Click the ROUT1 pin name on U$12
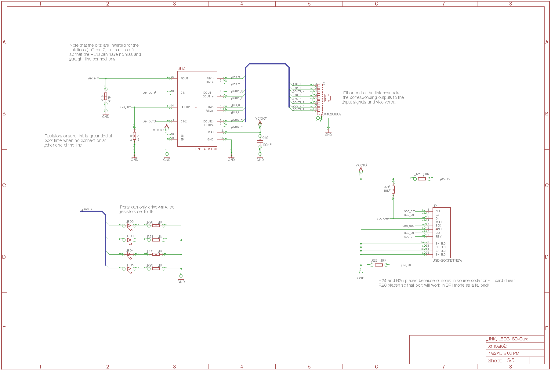This screenshot has height=370, width=551. pyautogui.click(x=185, y=78)
